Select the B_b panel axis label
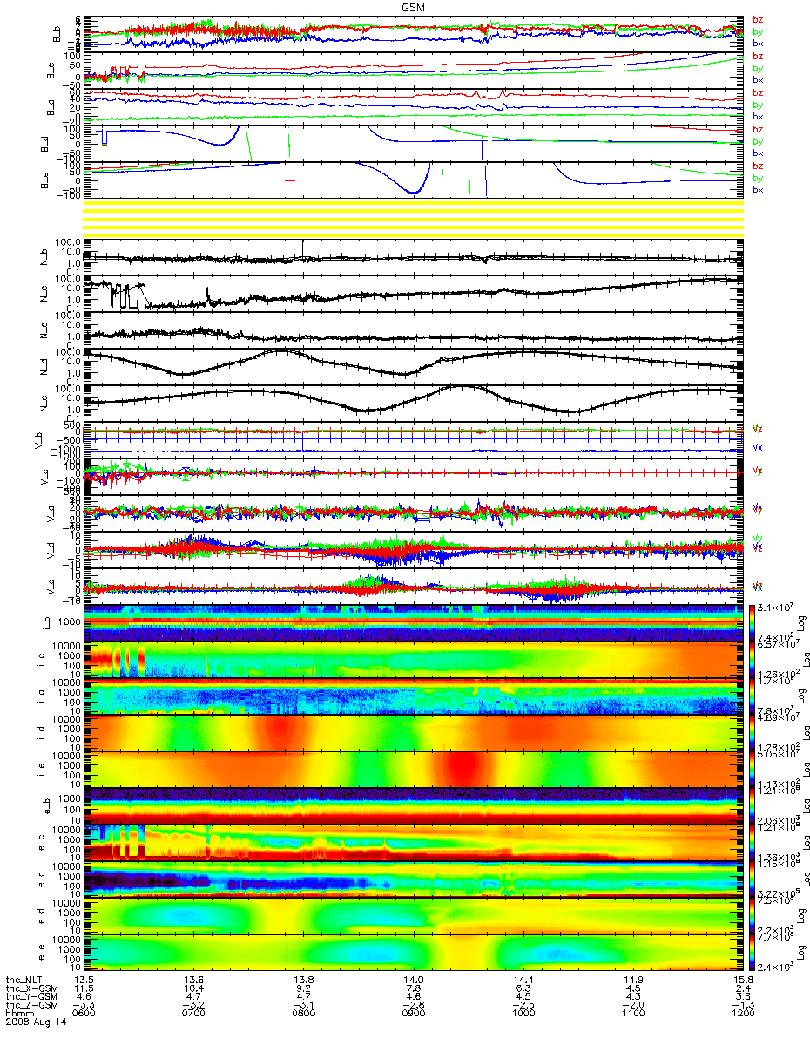This screenshot has height=1046, width=810. point(57,34)
